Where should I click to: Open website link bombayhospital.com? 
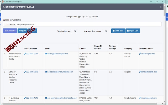[149, 72]
